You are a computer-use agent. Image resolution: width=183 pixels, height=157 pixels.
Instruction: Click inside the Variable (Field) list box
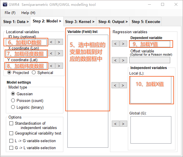88,91
